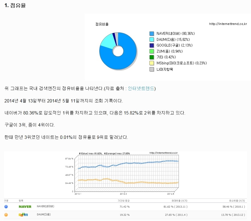The image size is (251, 221).
Task: Click the '최대비율 (시기)' column header
Action: [x=179, y=201]
